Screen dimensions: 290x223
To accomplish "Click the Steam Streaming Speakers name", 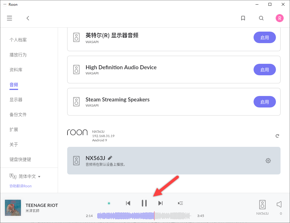I will pyautogui.click(x=118, y=99).
